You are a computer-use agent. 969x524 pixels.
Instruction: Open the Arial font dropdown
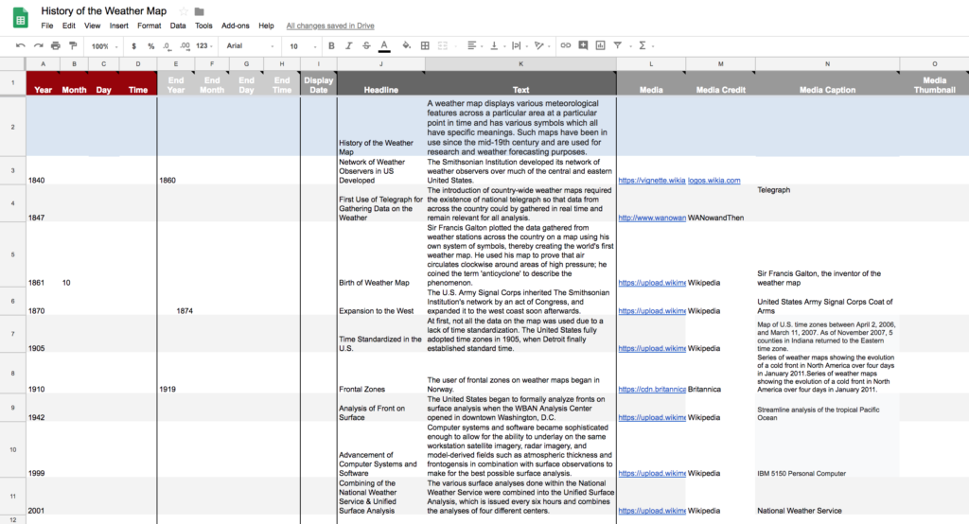pos(250,45)
